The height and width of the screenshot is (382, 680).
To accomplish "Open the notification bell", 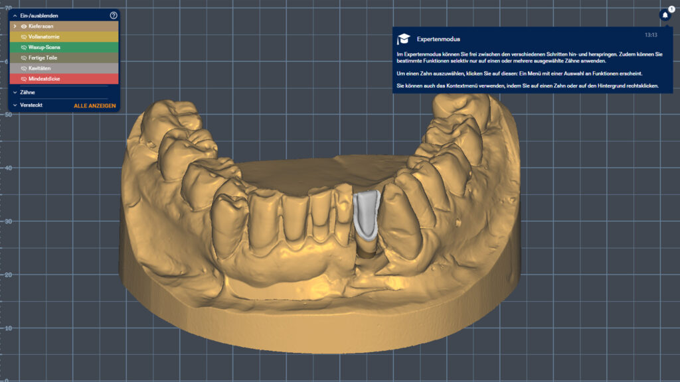I will point(665,15).
